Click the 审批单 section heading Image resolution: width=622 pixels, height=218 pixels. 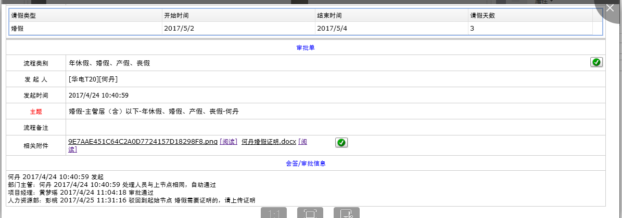(306, 48)
